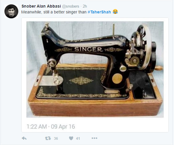The width and height of the screenshot is (174, 145).
Task: Open the three-dot more options menu
Action: (94, 138)
